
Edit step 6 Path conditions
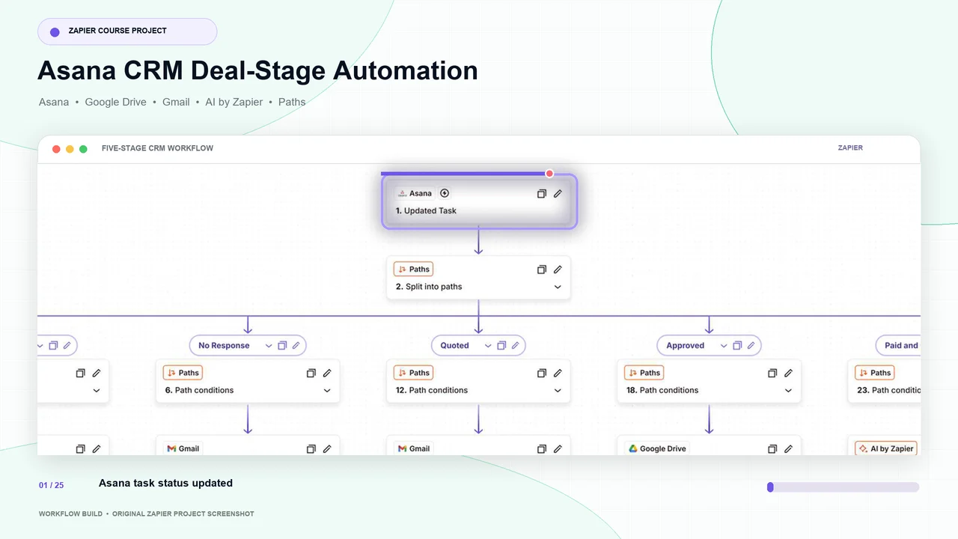coord(327,373)
